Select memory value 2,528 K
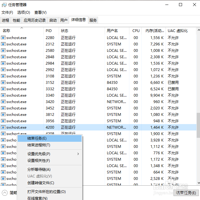 click(x=157, y=178)
